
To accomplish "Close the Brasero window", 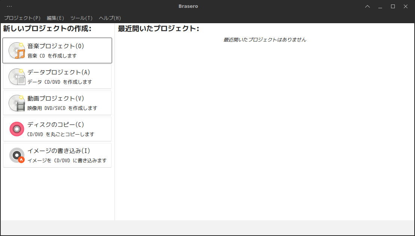I will tap(406, 6).
